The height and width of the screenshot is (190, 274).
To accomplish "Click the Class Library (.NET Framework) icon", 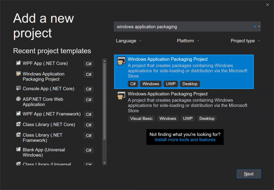I will 18,135.
